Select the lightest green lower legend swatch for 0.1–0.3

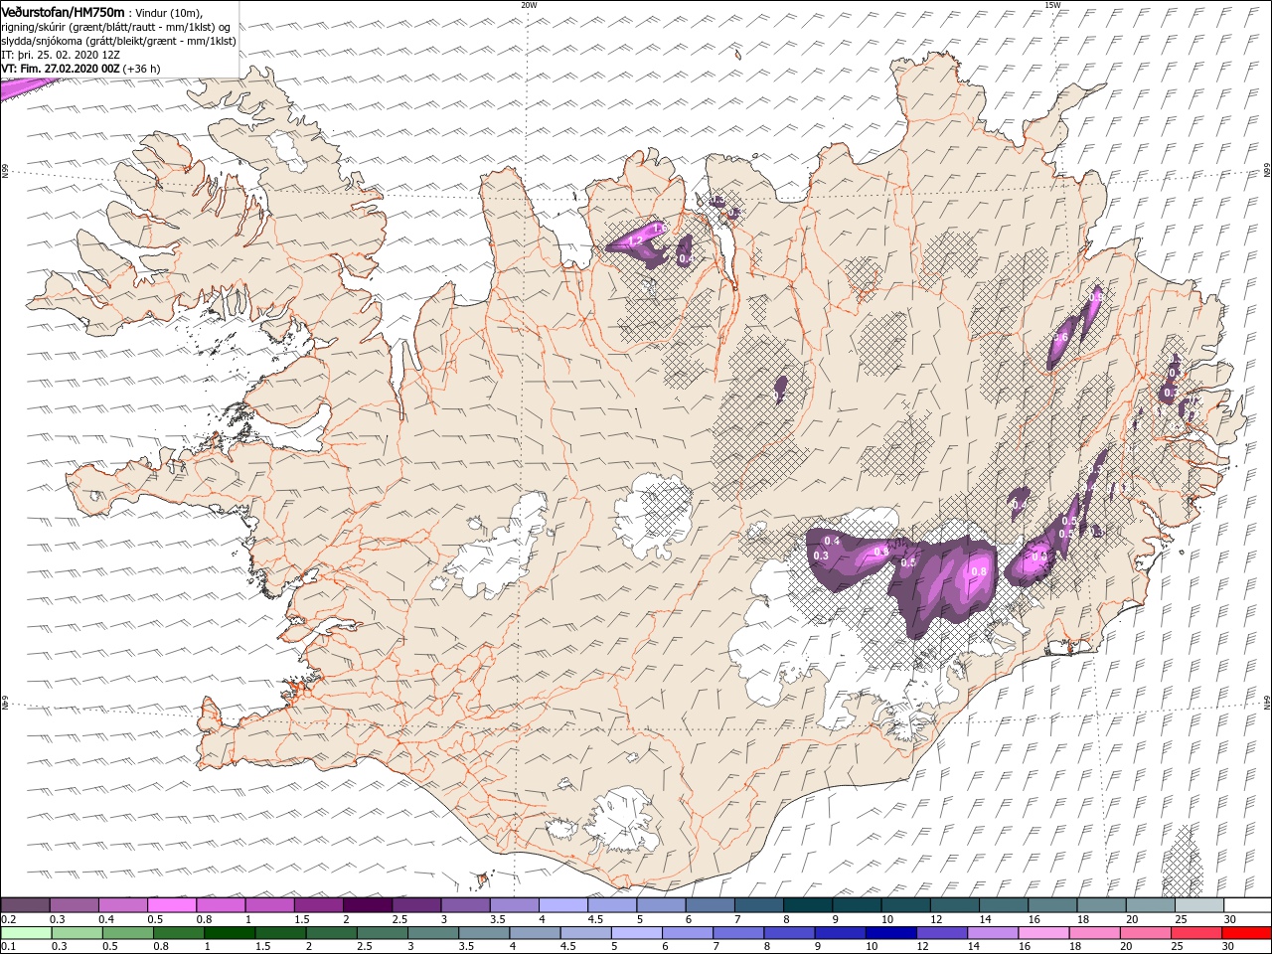[27, 933]
